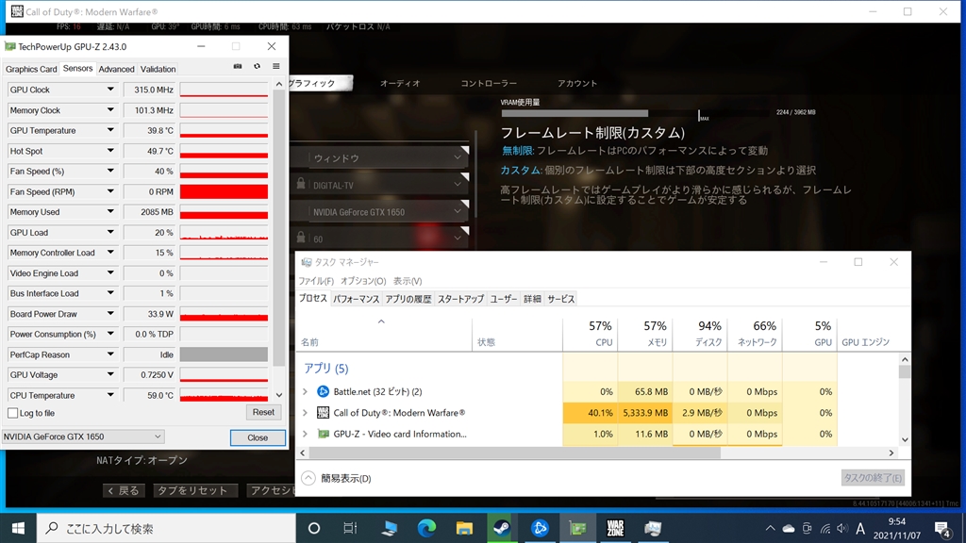Expand the Call of Duty process group

[x=305, y=413]
